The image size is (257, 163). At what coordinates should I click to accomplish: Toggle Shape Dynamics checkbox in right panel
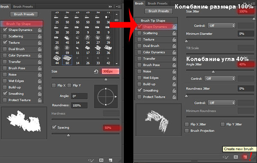pyautogui.click(x=140, y=26)
